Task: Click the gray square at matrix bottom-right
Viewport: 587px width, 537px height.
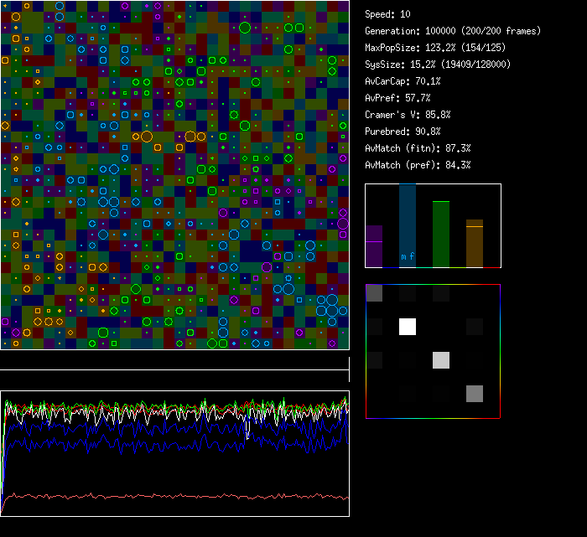Action: (x=475, y=394)
